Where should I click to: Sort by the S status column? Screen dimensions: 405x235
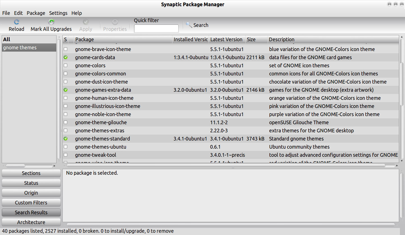click(x=65, y=40)
